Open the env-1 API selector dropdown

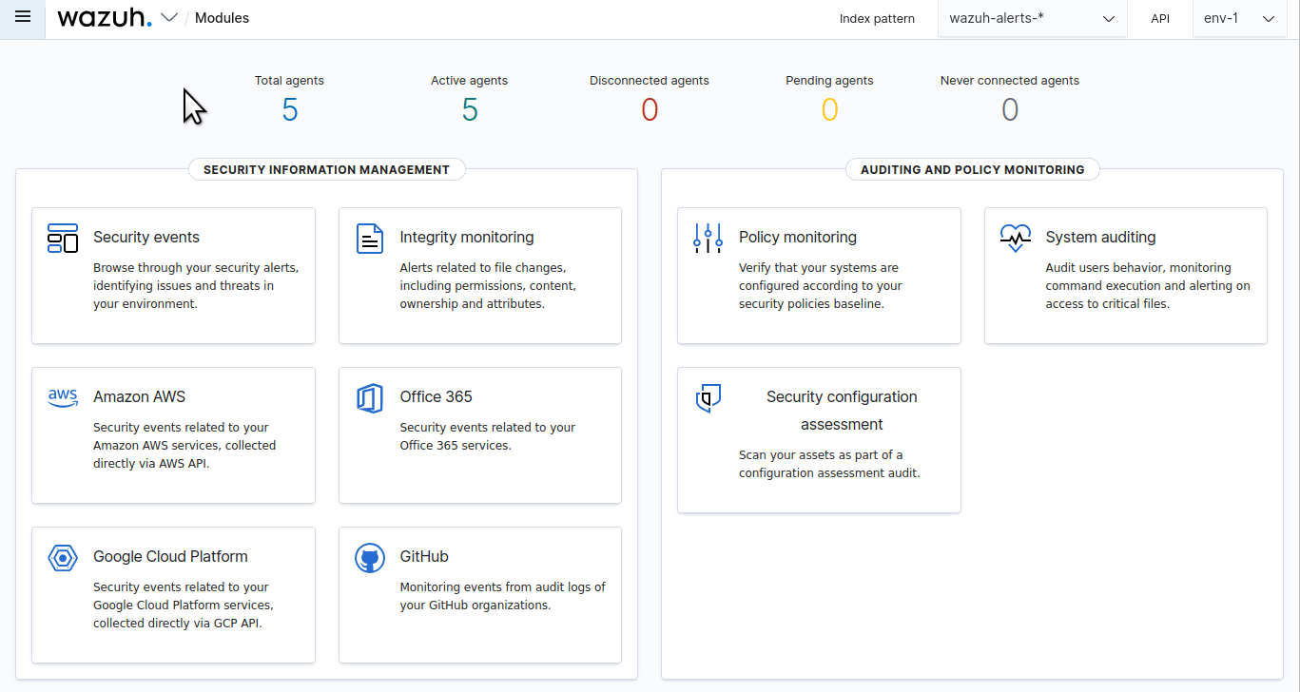tap(1239, 18)
